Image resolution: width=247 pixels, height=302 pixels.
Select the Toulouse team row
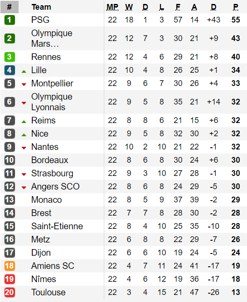pos(124,292)
